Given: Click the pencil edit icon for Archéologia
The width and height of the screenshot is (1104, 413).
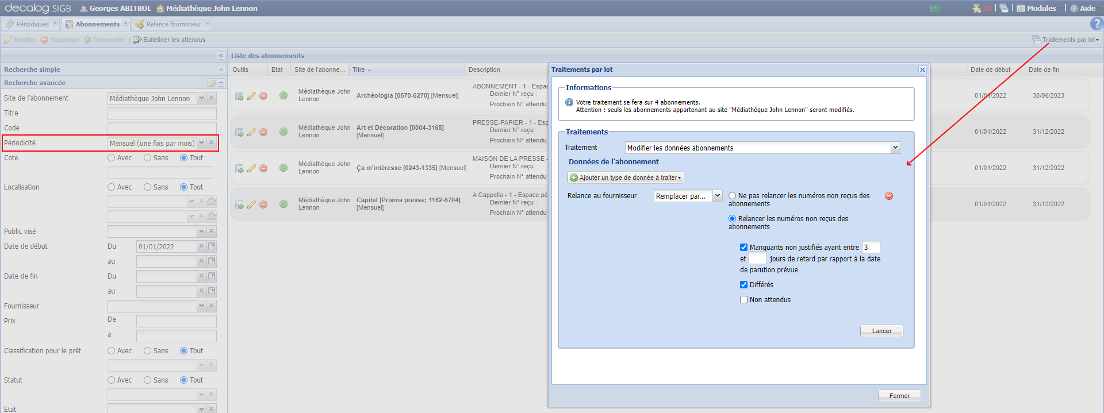Looking at the screenshot, I should pos(251,96).
